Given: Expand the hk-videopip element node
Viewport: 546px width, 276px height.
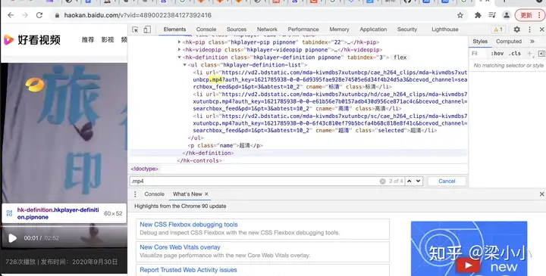Looking at the screenshot, I should tap(179, 50).
